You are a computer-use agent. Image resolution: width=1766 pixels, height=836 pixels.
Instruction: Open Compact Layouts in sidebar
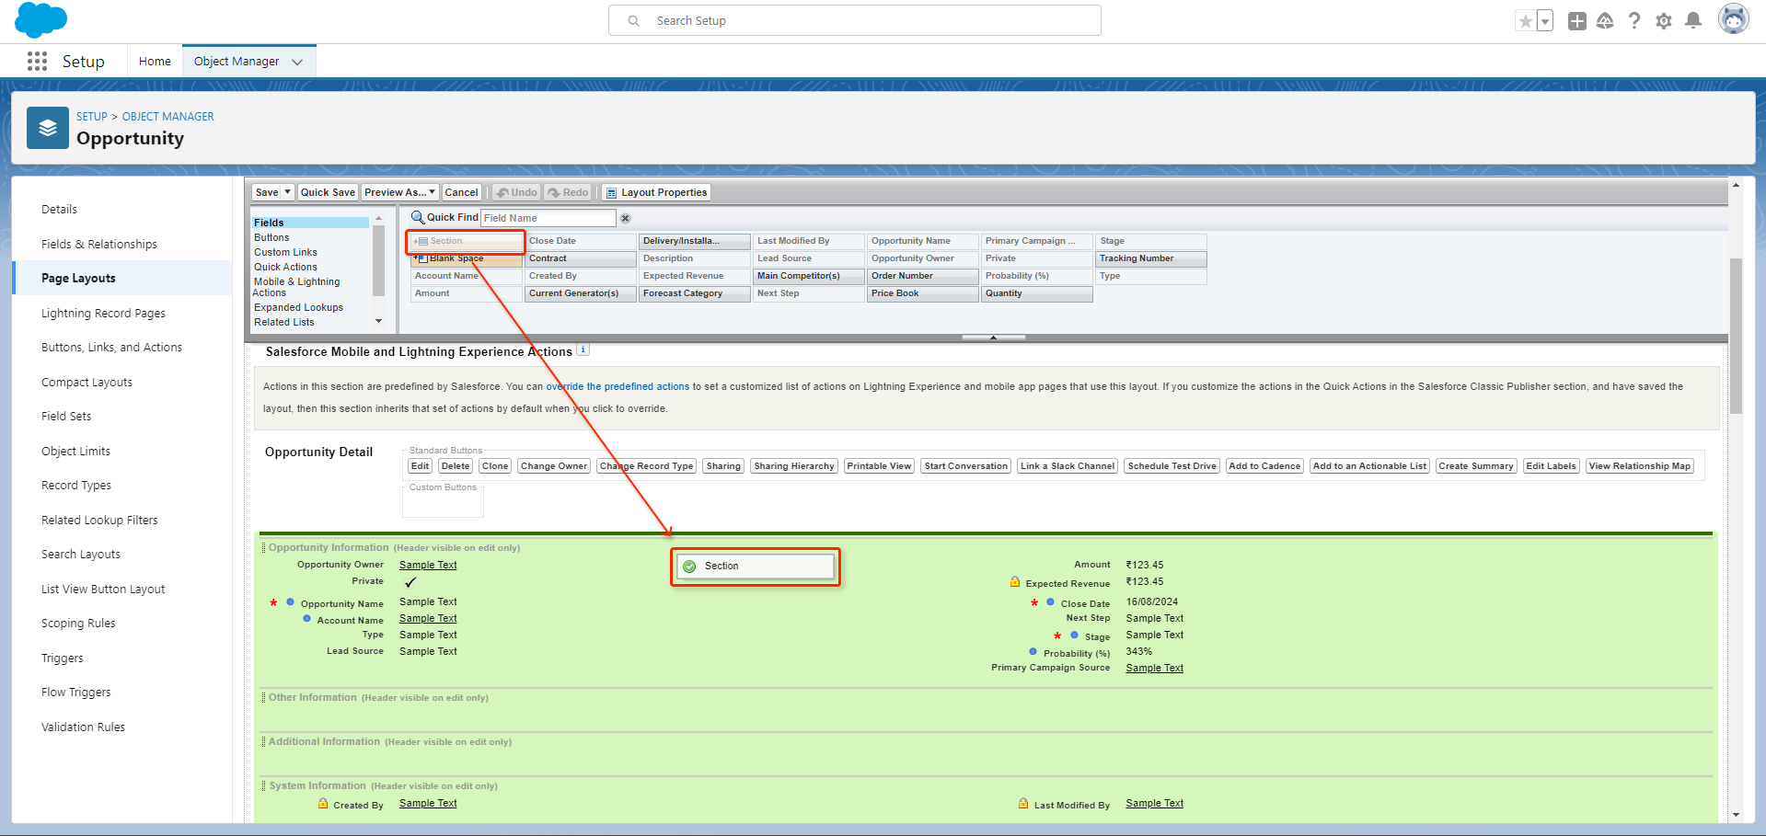(x=87, y=383)
